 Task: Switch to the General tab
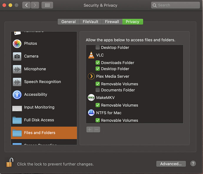pos(69,22)
